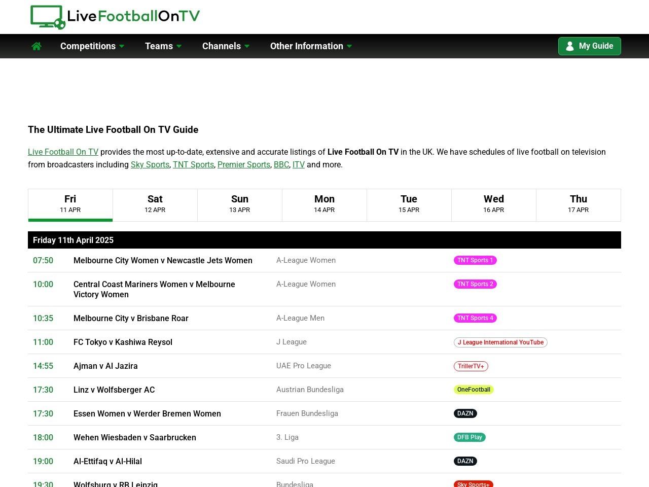Open My Guide
The width and height of the screenshot is (649, 487).
590,46
